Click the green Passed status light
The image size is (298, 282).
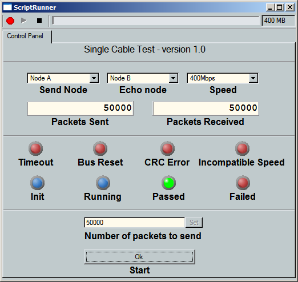(168, 183)
